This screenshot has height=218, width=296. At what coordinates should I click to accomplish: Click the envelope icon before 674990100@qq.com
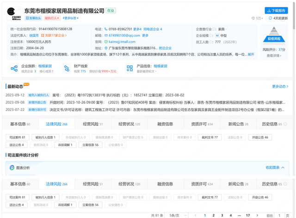point(106,35)
